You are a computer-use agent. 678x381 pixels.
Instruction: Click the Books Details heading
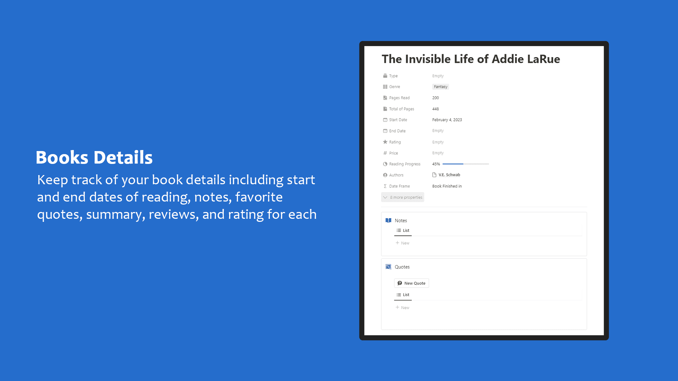tap(94, 157)
